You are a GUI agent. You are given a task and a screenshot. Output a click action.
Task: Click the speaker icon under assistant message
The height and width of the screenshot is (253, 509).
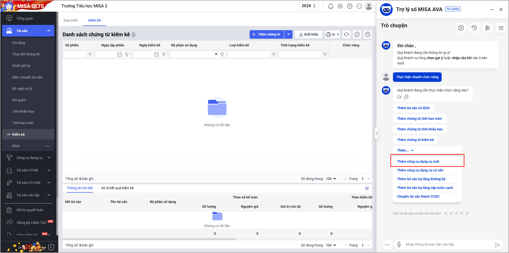point(399,97)
